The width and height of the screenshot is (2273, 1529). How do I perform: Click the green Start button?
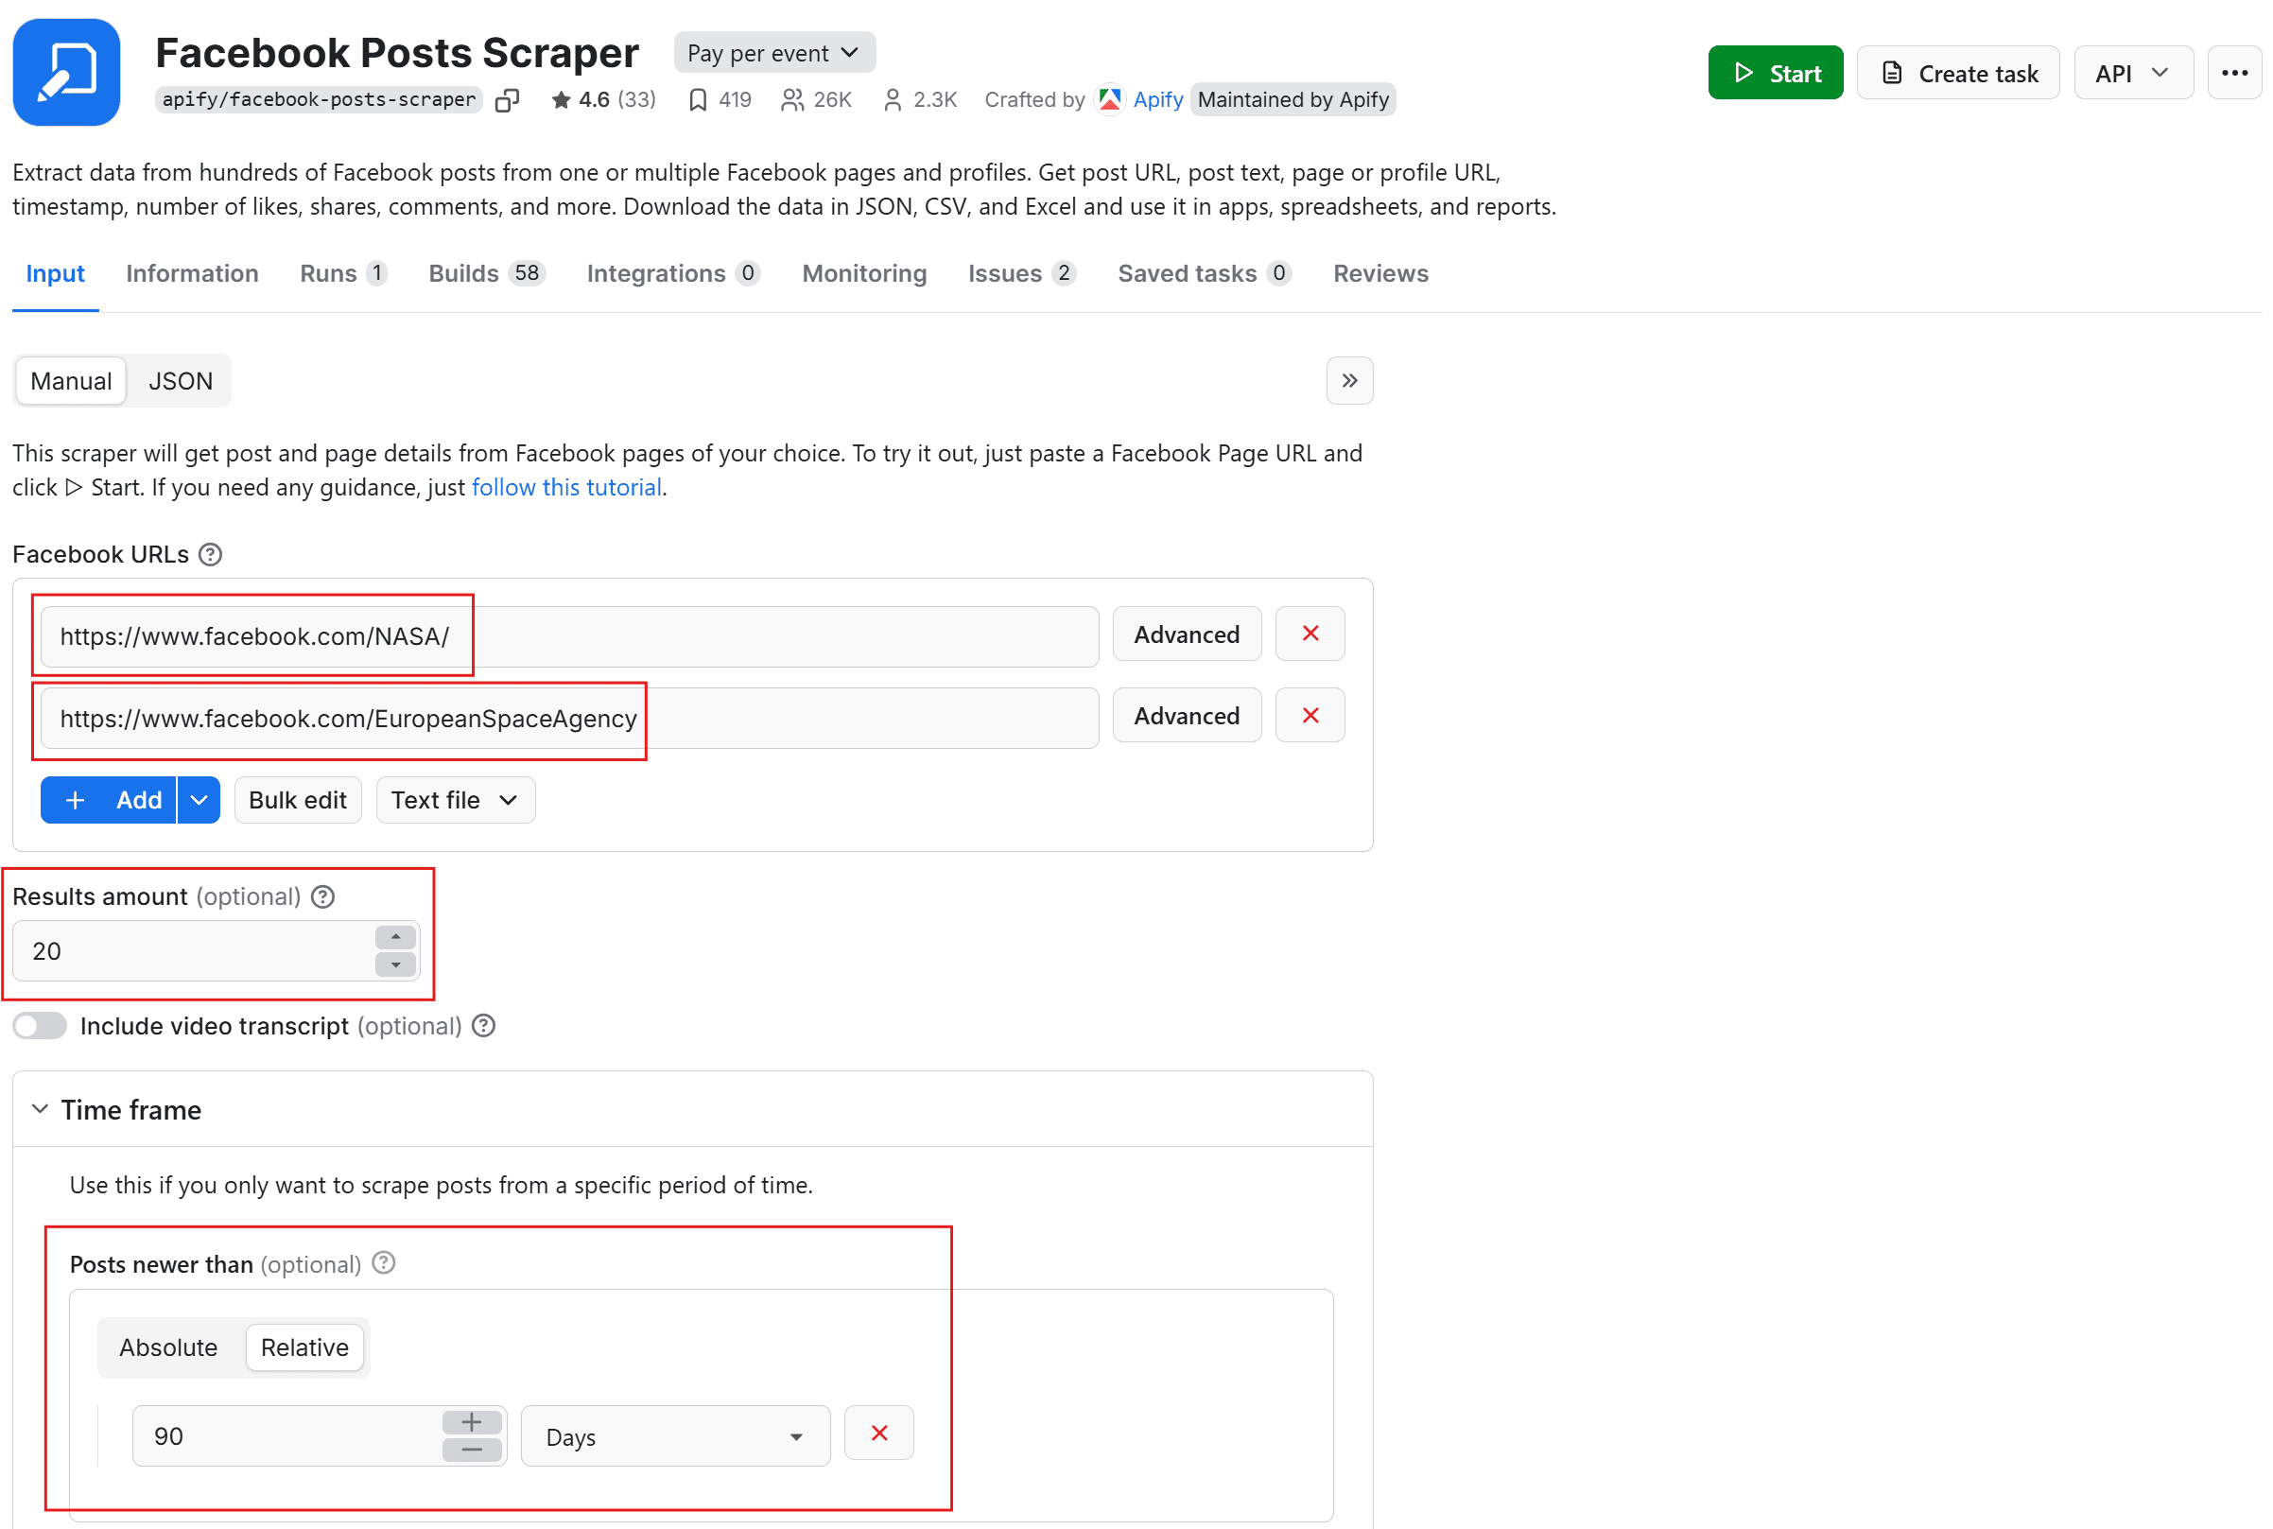(x=1775, y=72)
